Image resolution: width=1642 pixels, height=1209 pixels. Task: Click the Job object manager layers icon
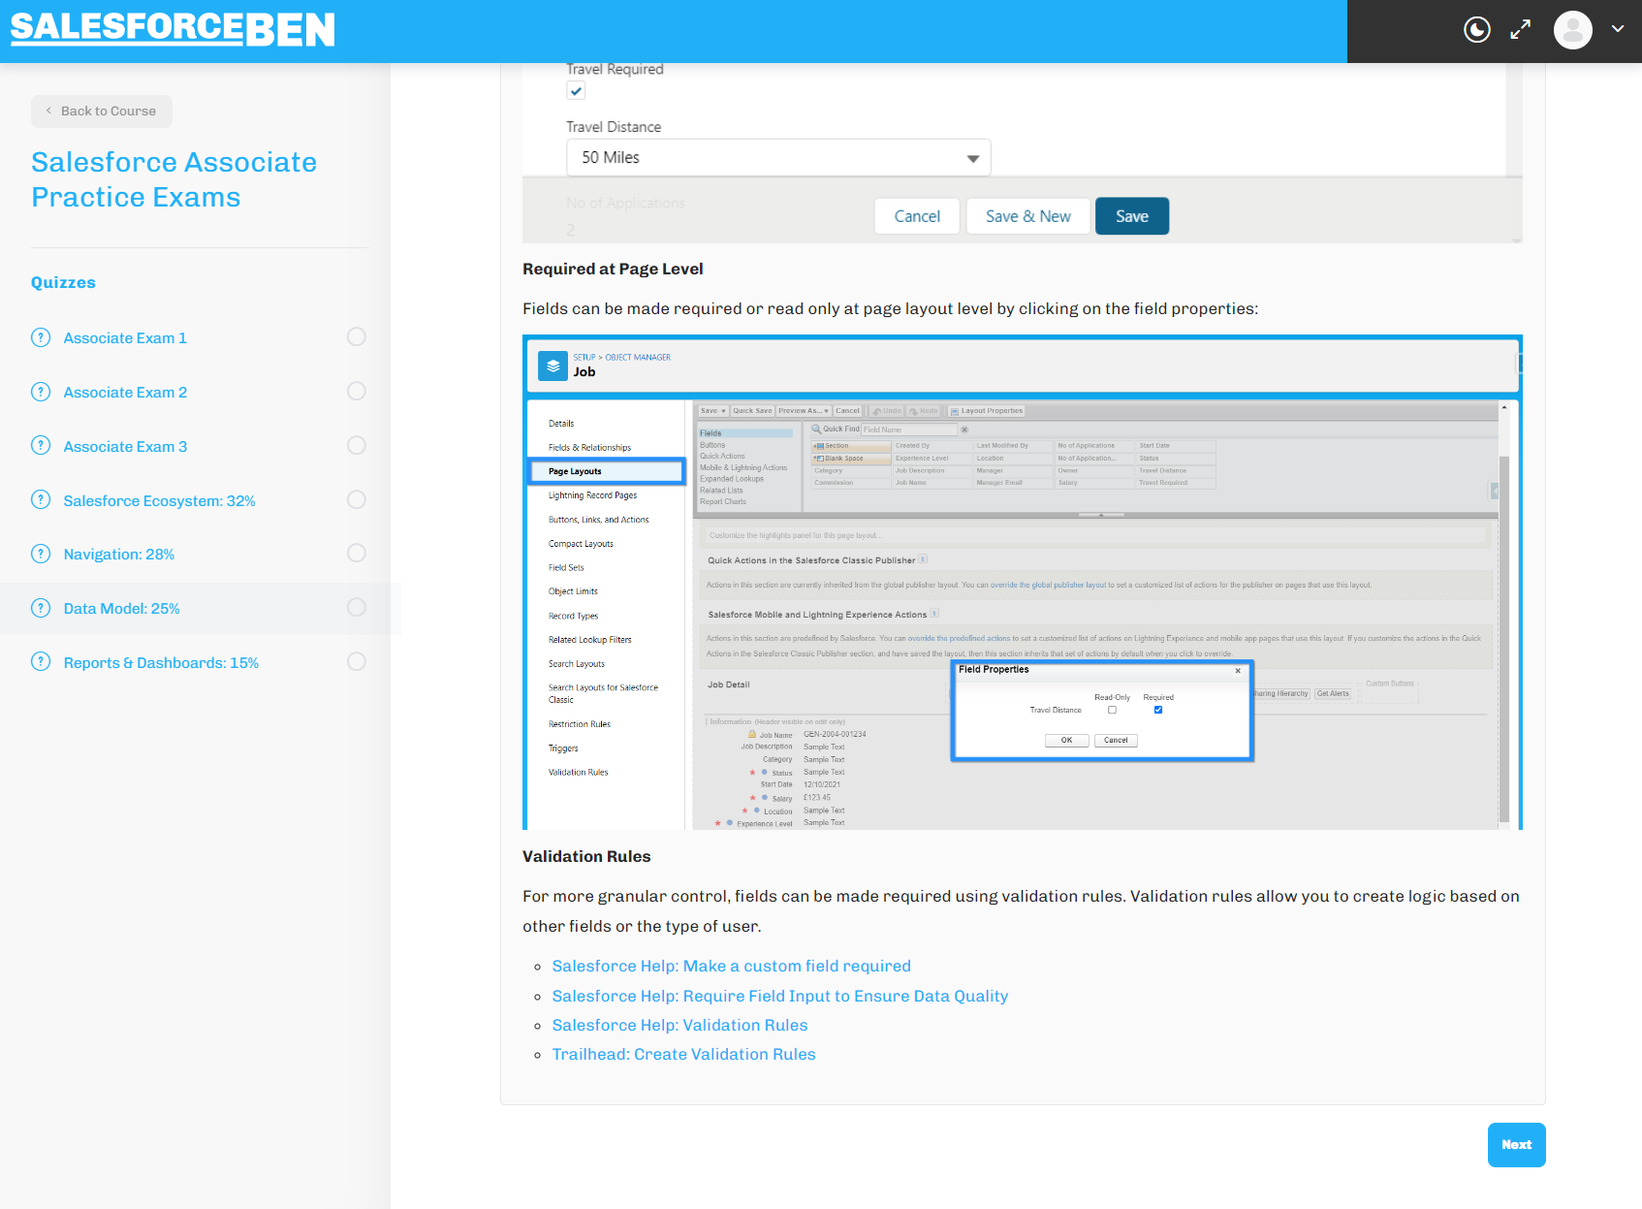(x=553, y=366)
